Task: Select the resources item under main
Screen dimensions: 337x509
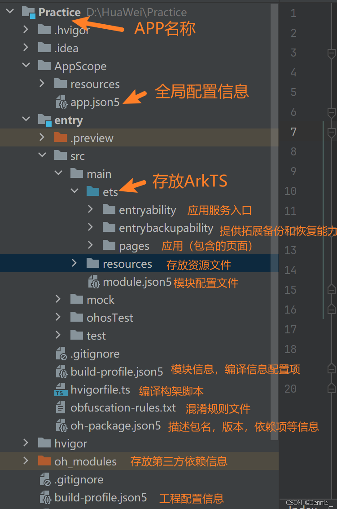Action: [128, 264]
